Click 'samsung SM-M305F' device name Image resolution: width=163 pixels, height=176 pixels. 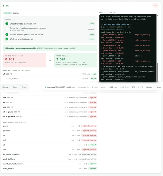(x=56, y=87)
